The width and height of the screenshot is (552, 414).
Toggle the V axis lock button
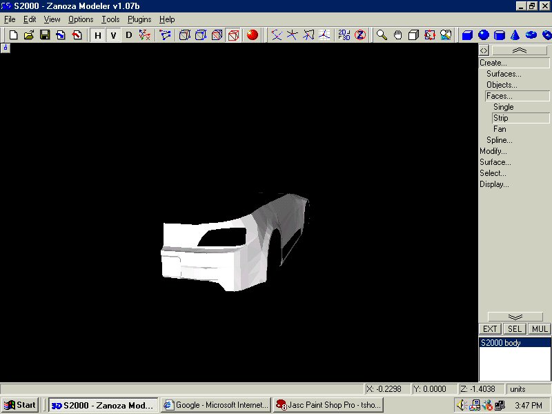[113, 35]
